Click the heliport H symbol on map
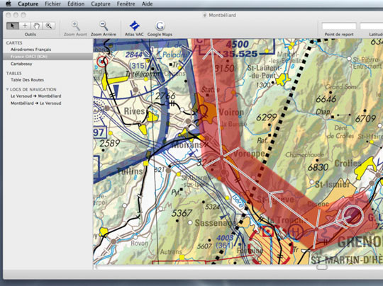The width and height of the screenshot is (383, 286). click(x=295, y=231)
